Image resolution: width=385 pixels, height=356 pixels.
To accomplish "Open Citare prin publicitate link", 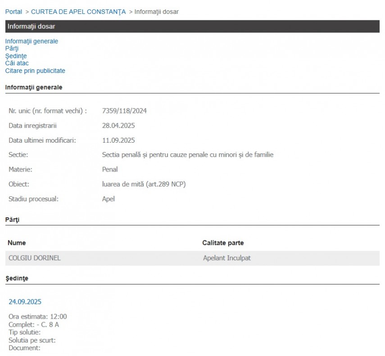I will tap(35, 71).
